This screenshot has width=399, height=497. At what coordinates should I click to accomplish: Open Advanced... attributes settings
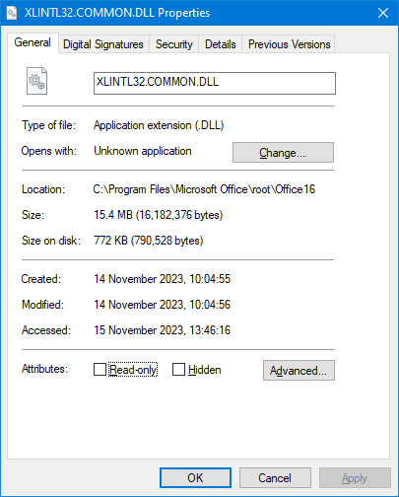[299, 371]
